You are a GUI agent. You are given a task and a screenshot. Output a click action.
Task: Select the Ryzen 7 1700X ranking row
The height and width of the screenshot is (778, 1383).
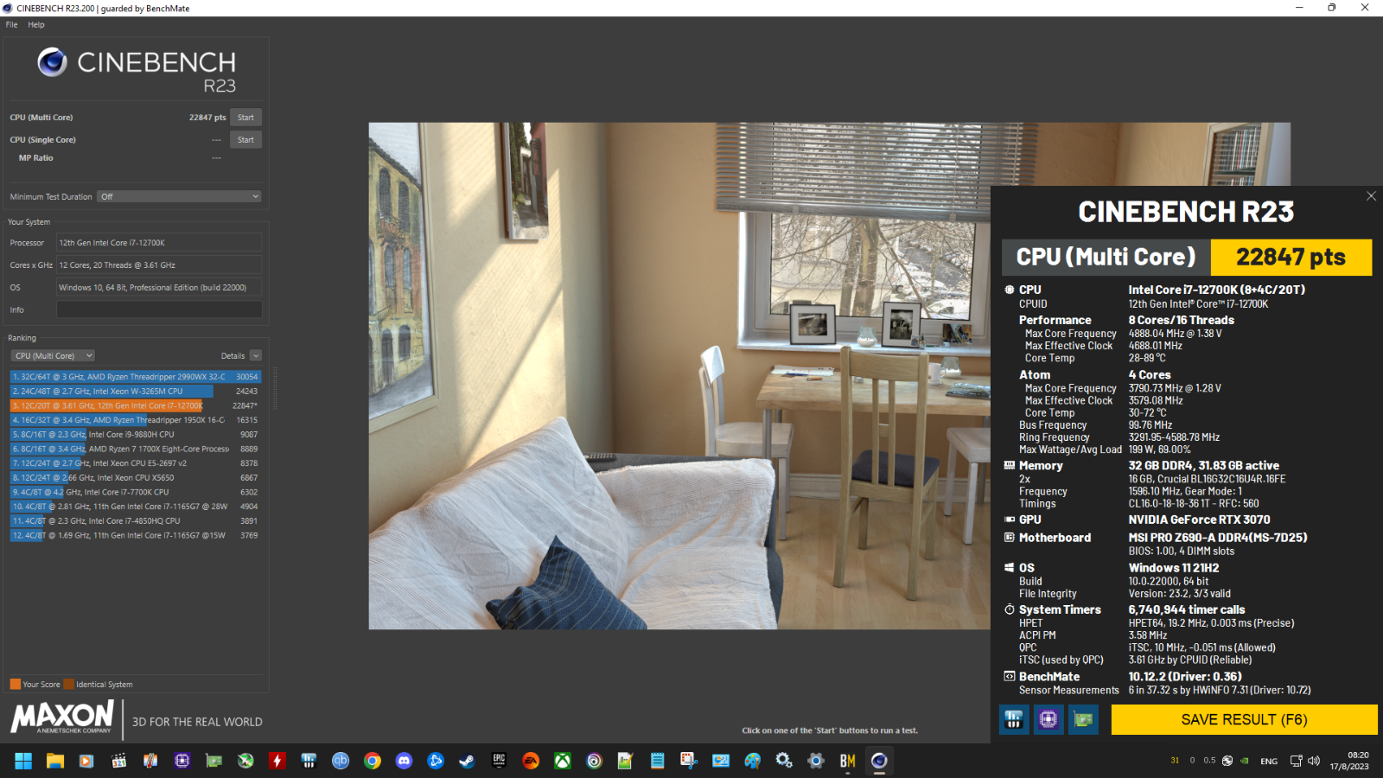[135, 449]
